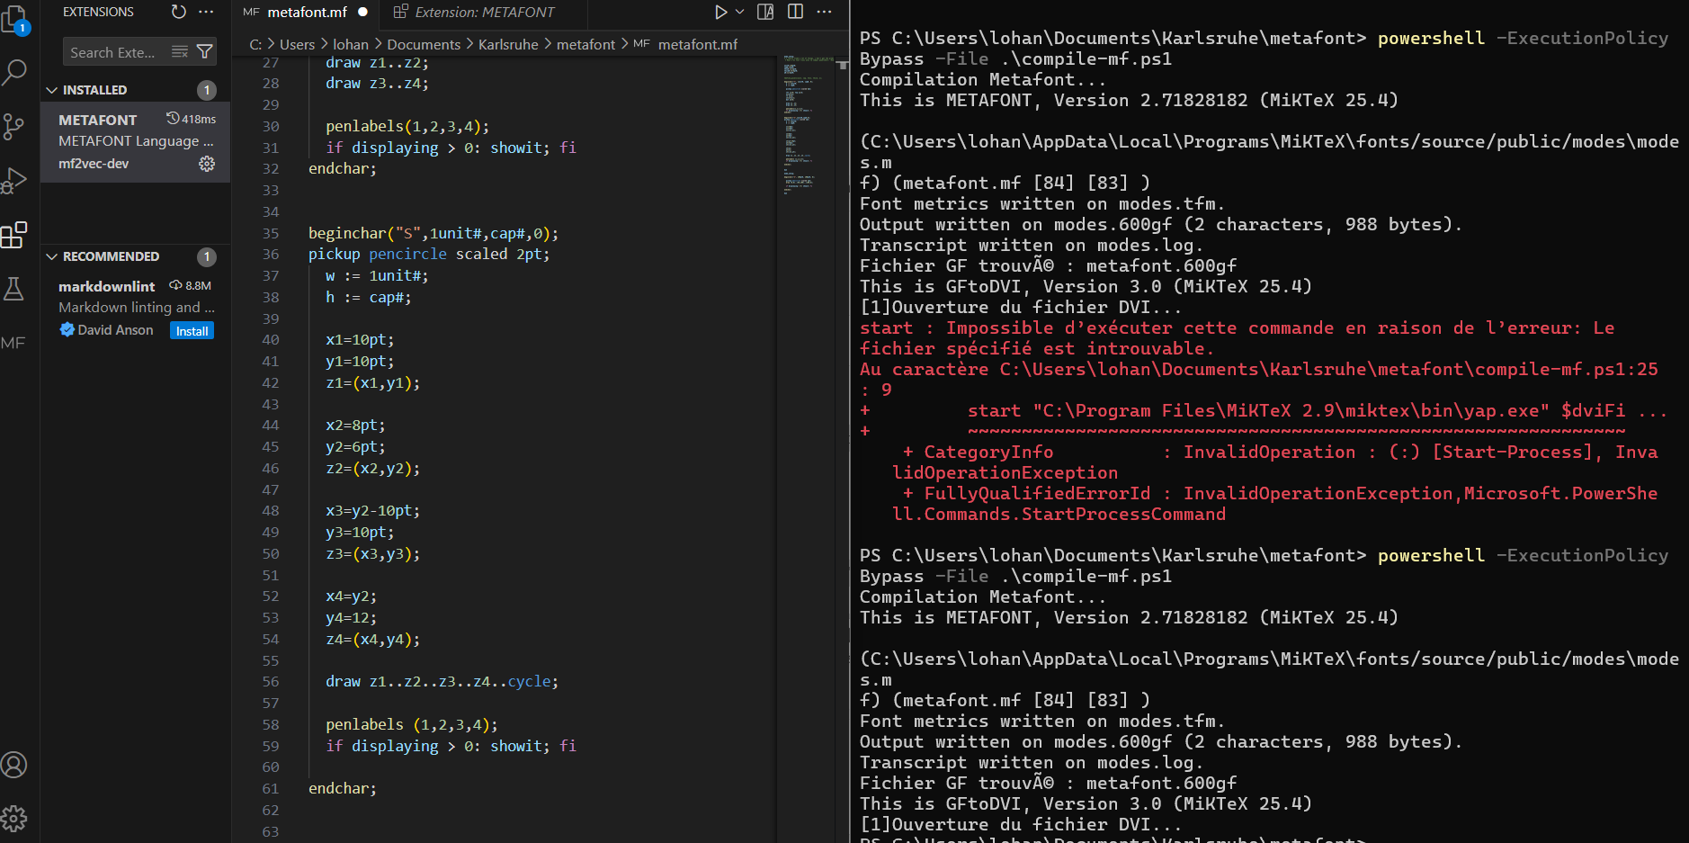Toggle the split editor right layout
This screenshot has height=843, width=1689.
click(x=795, y=12)
